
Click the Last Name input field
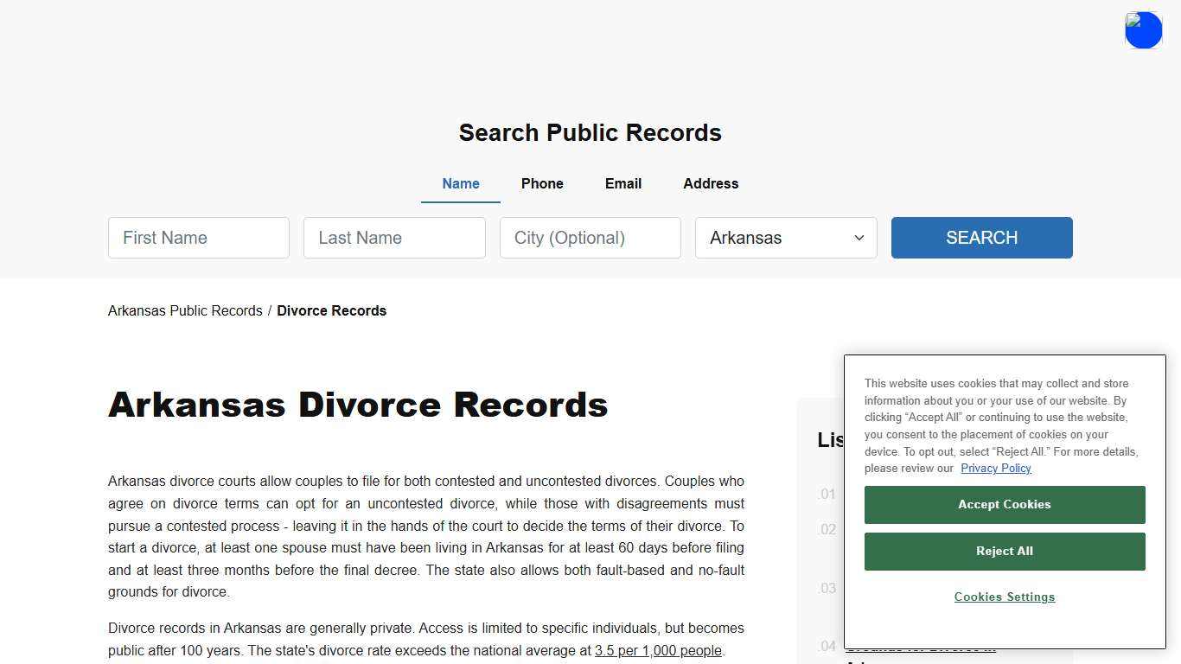pyautogui.click(x=394, y=238)
